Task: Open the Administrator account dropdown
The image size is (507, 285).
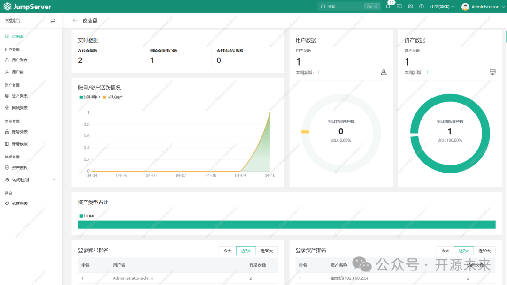Action: pyautogui.click(x=483, y=6)
